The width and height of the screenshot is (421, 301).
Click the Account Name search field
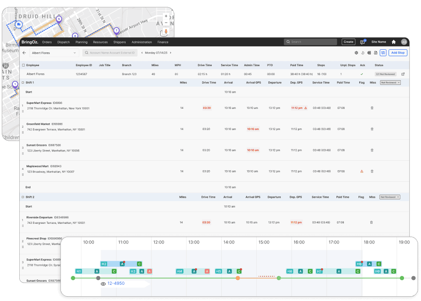point(110,53)
